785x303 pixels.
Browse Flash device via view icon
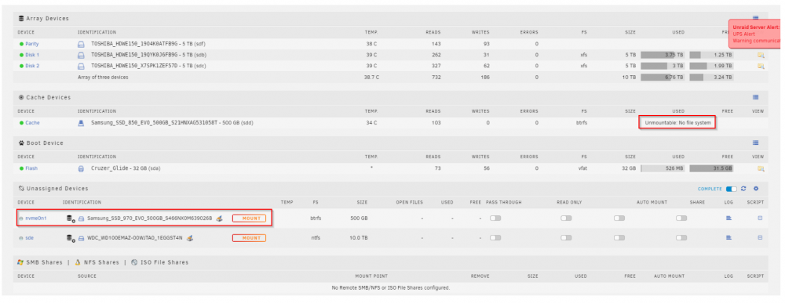tap(761, 168)
